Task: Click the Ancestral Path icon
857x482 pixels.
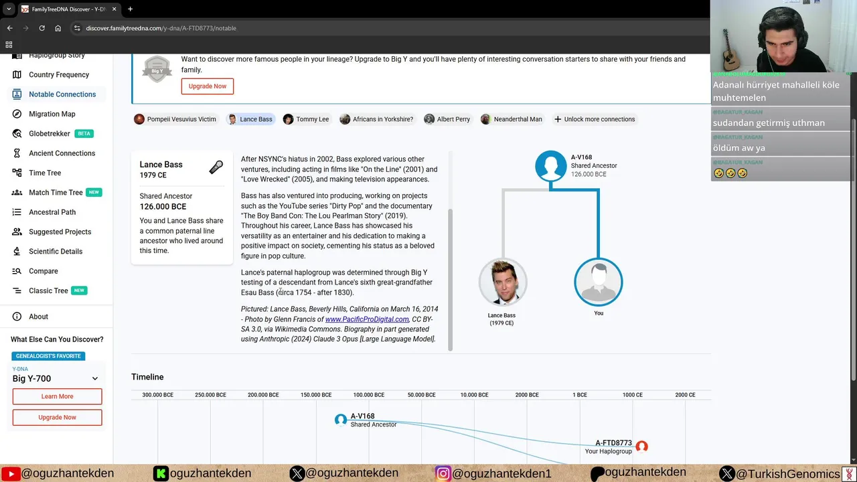Action: coord(17,212)
